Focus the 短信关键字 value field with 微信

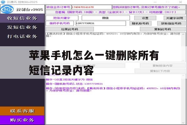click(106, 18)
